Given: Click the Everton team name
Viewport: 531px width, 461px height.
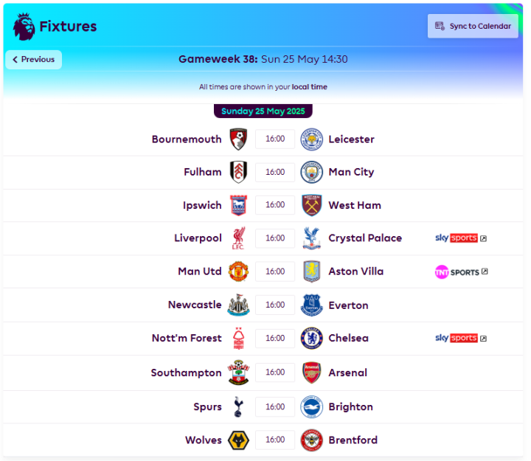Looking at the screenshot, I should [348, 305].
